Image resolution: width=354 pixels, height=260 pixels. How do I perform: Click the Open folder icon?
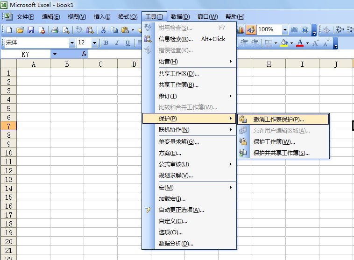(x=20, y=30)
